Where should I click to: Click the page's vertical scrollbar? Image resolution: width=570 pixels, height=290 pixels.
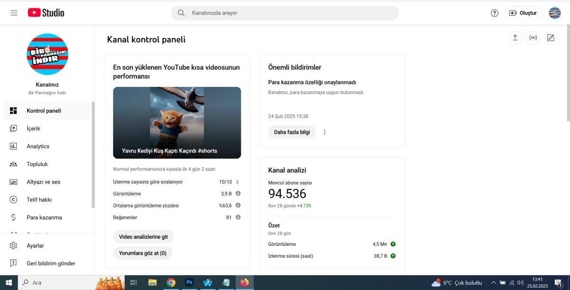point(568,74)
